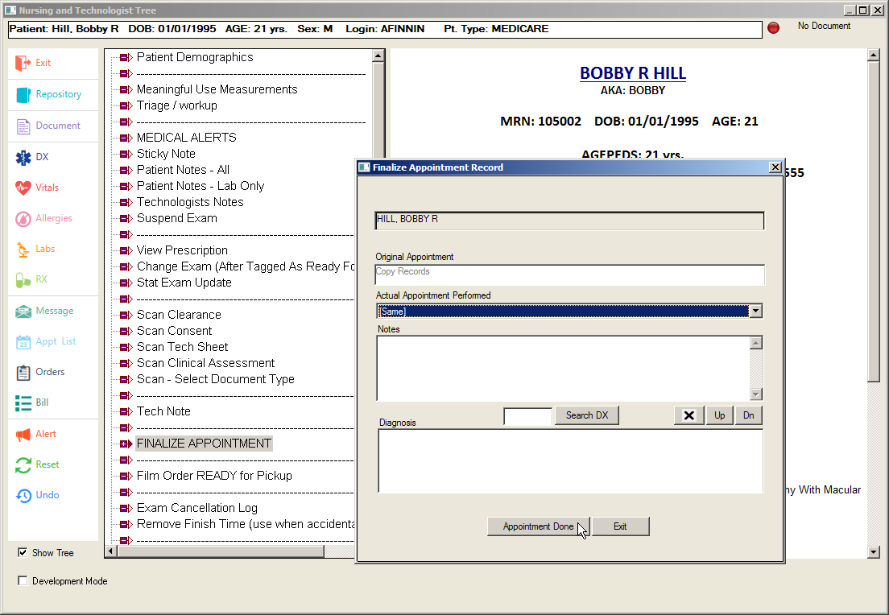Viewport: 889px width, 615px height.
Task: Click the Undo icon
Action: [23, 495]
